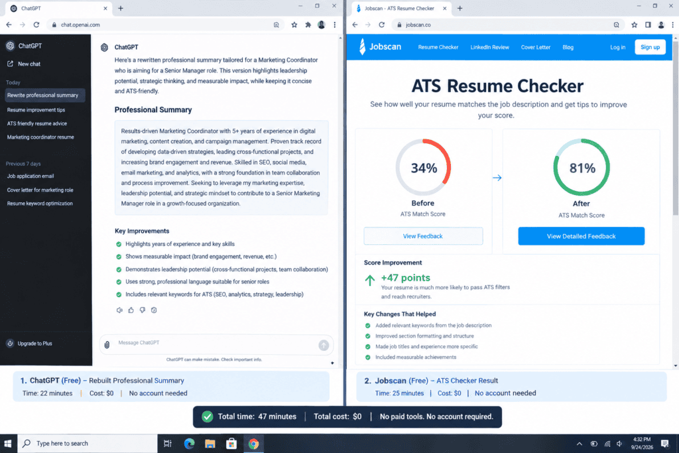Open extensions puzzle icon in ChatGPT window

[x=308, y=25]
